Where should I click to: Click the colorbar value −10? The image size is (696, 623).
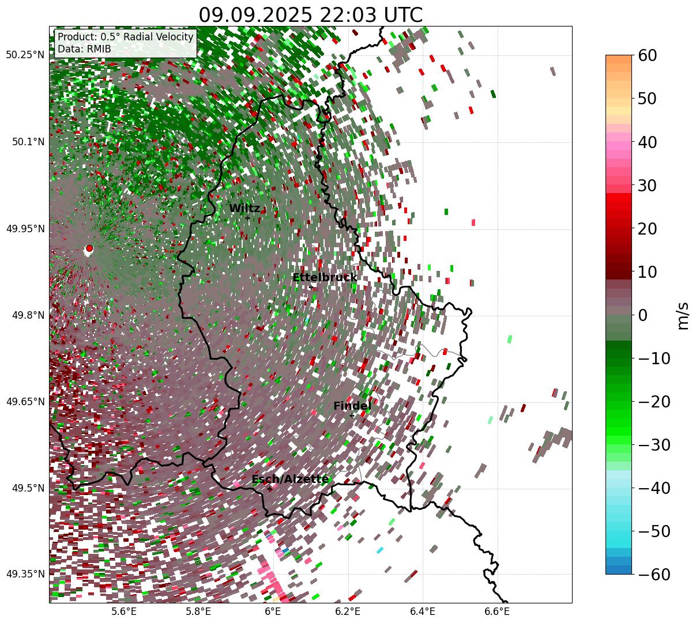(654, 358)
